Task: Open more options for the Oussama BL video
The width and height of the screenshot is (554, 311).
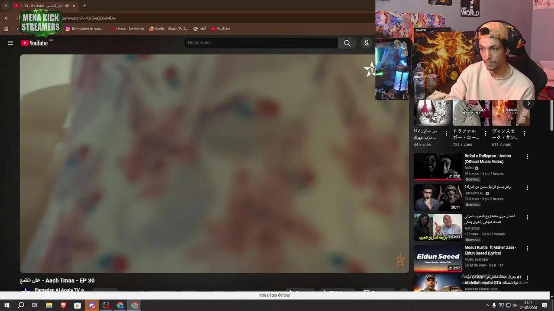Action: coord(527,188)
